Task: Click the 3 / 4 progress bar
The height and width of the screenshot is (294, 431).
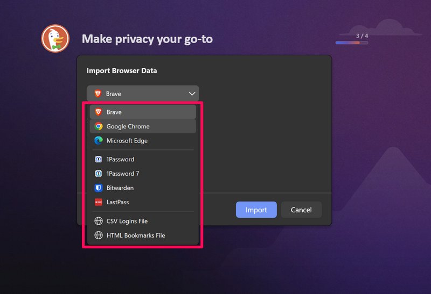Action: (x=351, y=42)
